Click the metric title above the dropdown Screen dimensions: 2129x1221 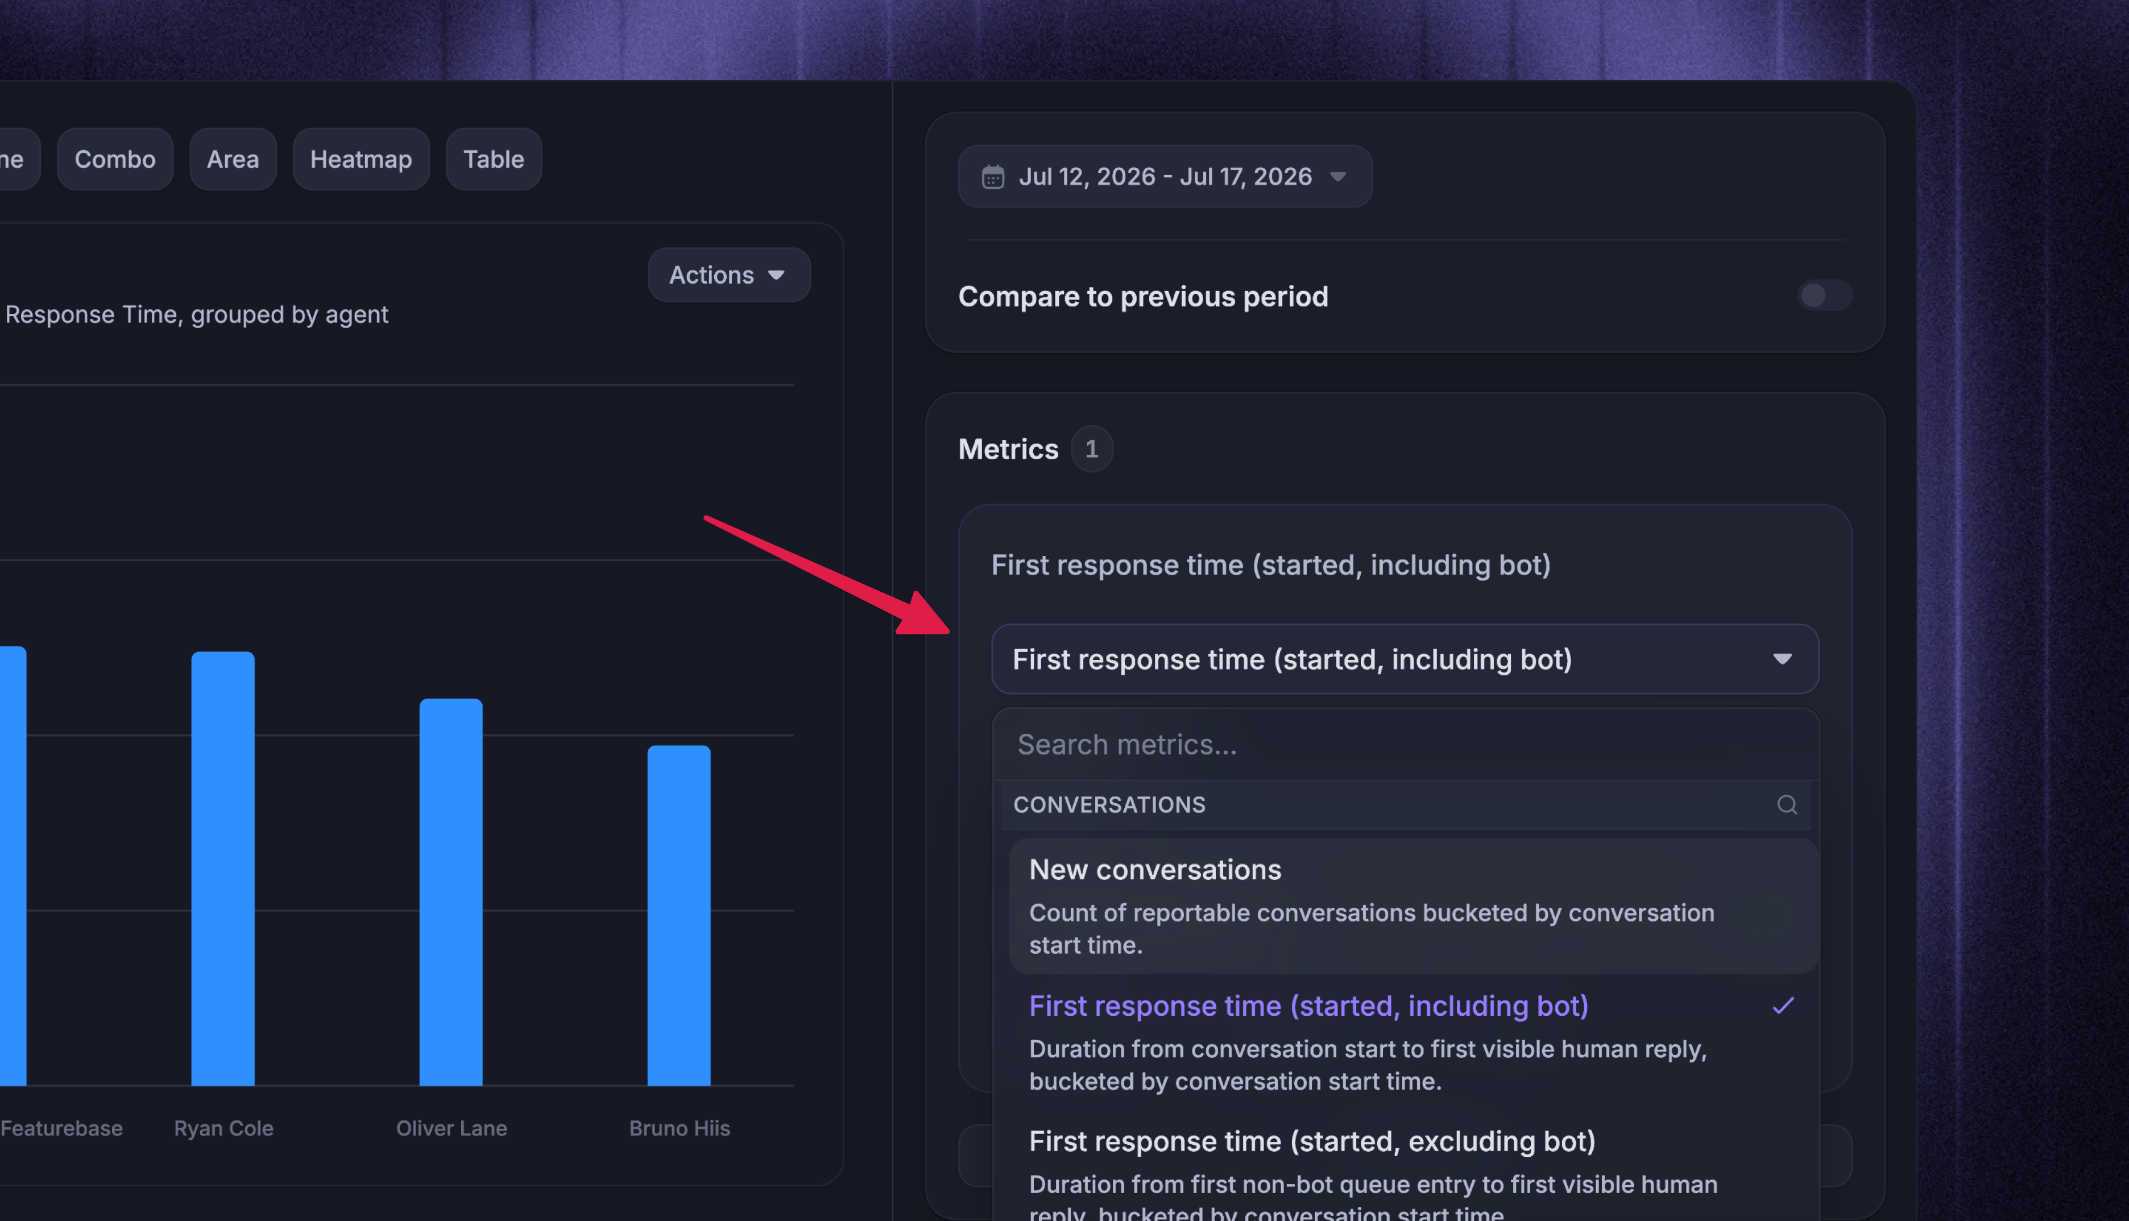pos(1271,565)
